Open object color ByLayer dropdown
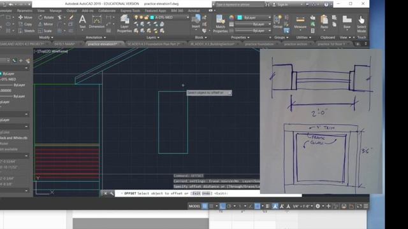 270,17
